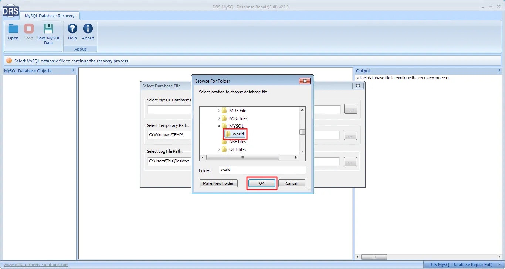Click the Output message about selecting database file

click(x=403, y=78)
